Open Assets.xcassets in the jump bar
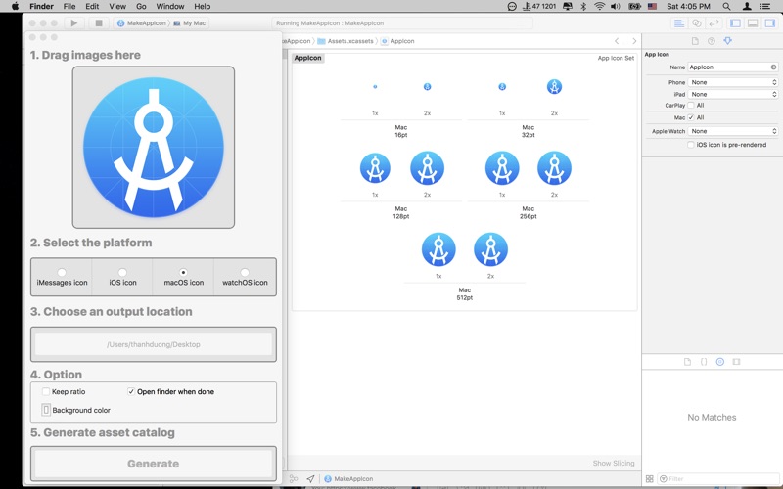 345,41
